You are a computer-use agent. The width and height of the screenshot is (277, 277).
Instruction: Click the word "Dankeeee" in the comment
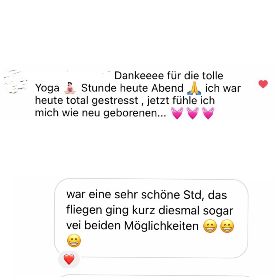(x=139, y=76)
